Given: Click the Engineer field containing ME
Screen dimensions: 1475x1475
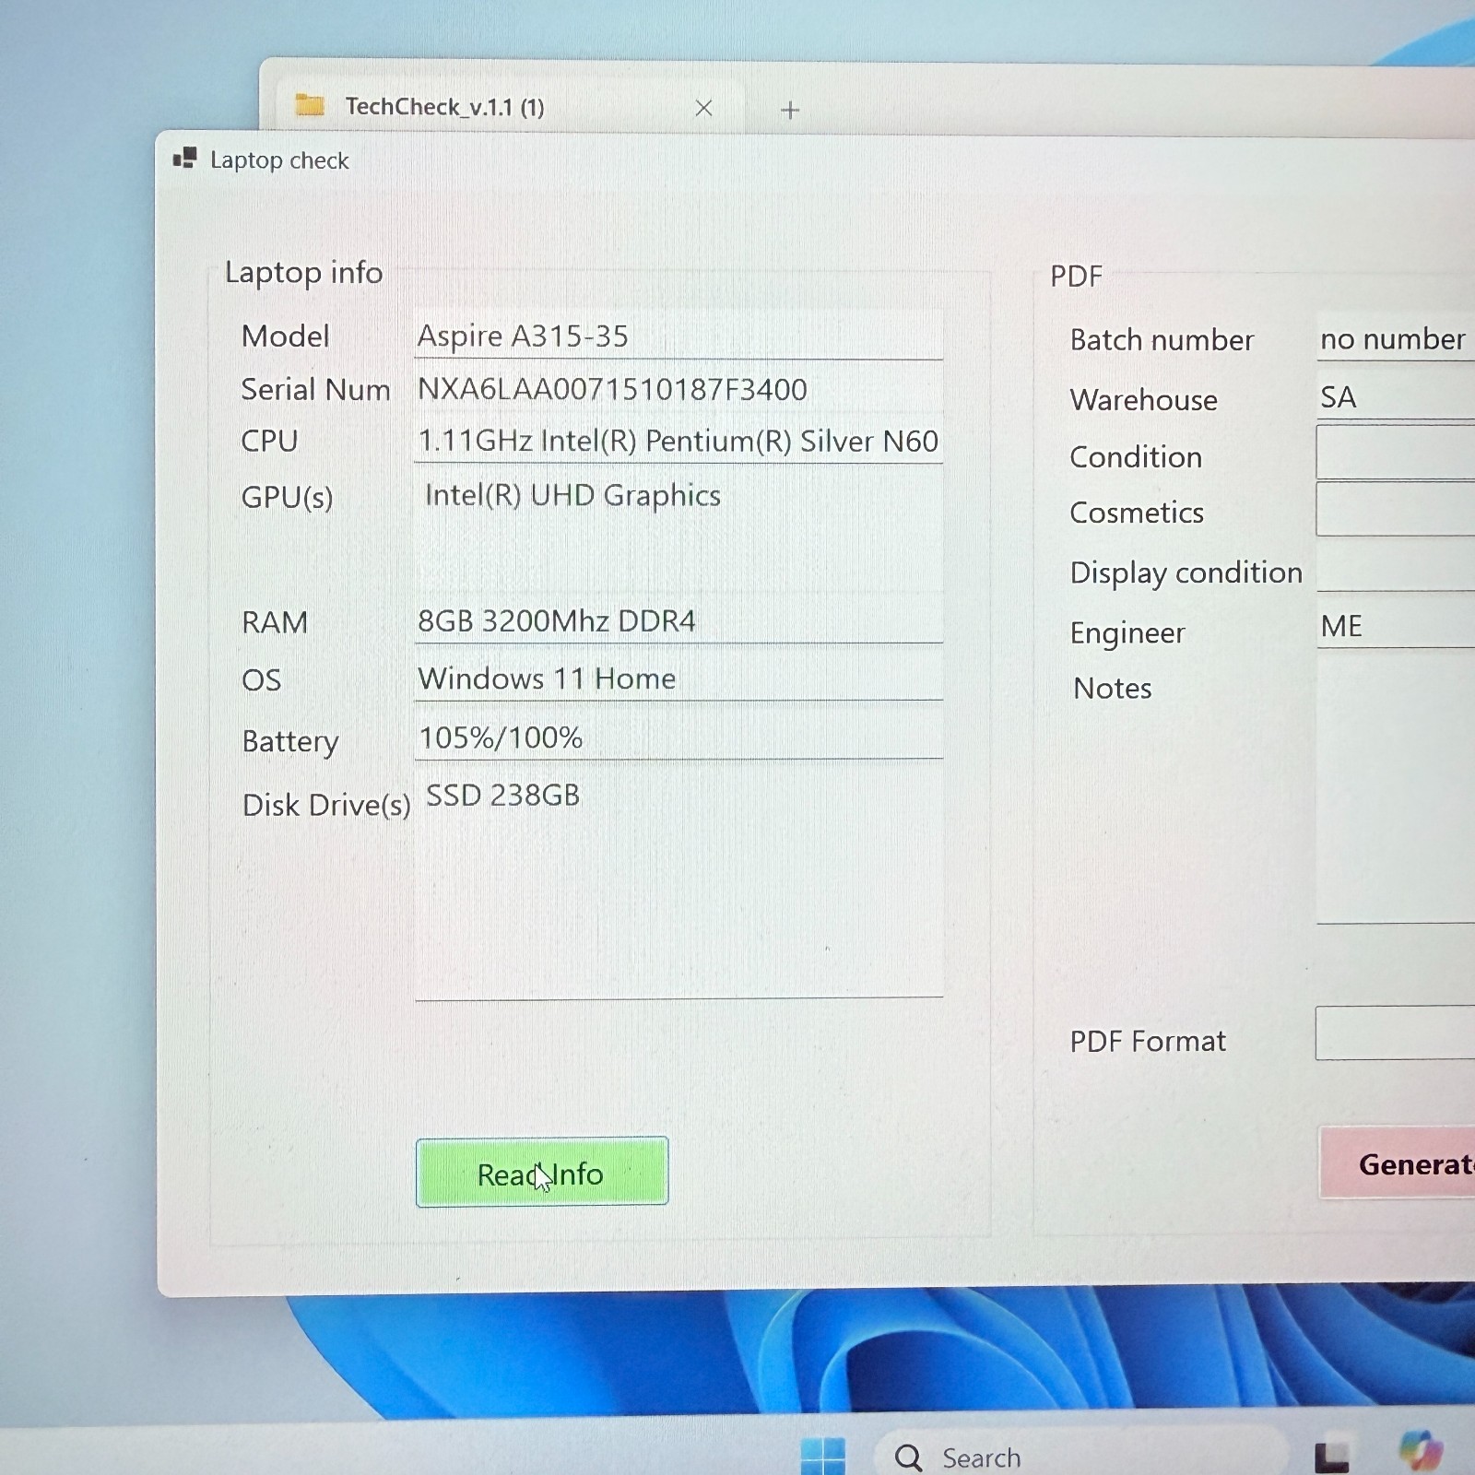Looking at the screenshot, I should click(x=1396, y=626).
